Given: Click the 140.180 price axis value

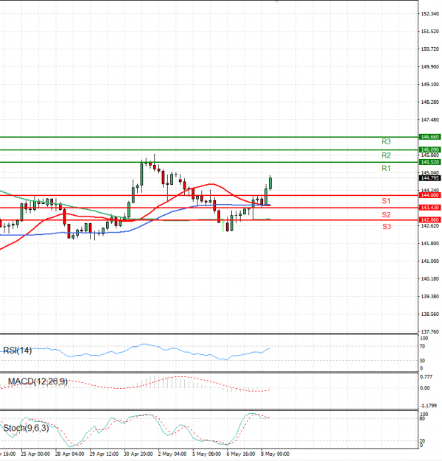Looking at the screenshot, I should pyautogui.click(x=430, y=278).
